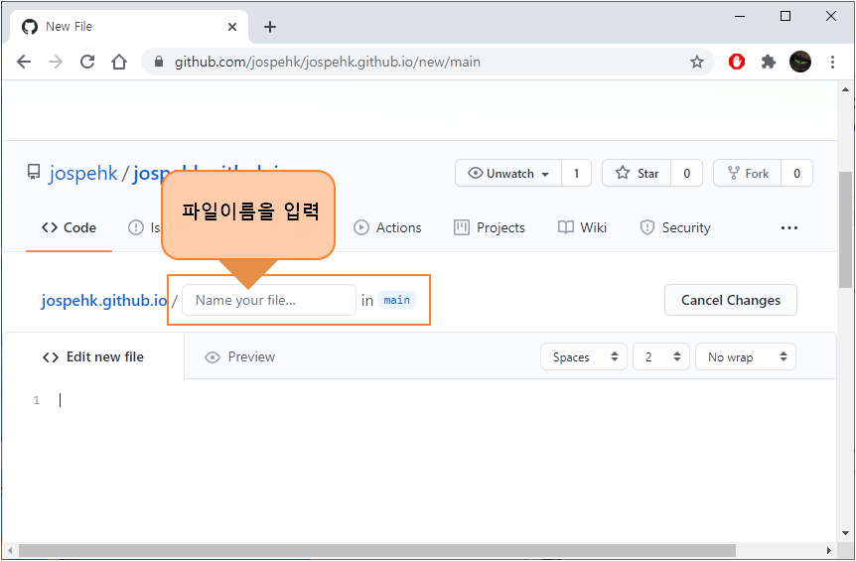Open the red ad blocker extension icon
The width and height of the screenshot is (856, 561).
click(737, 62)
